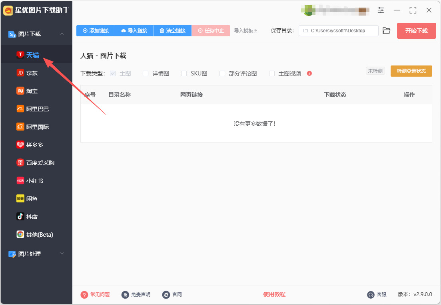Select 京东 in the sidebar

click(x=36, y=73)
